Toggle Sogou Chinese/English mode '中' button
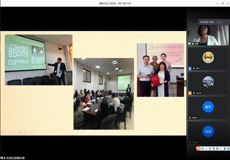The height and width of the screenshot is (160, 230). [203, 148]
